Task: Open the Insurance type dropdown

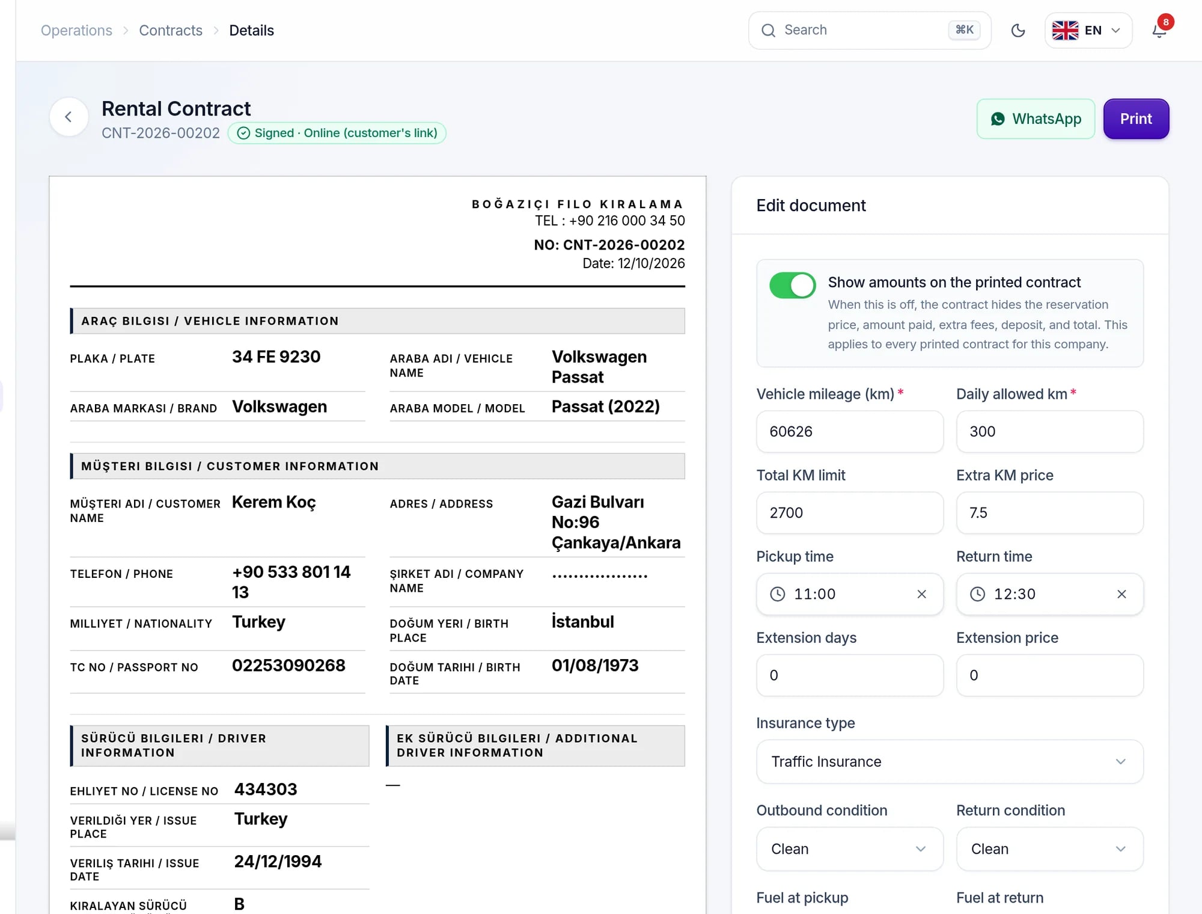Action: point(950,761)
